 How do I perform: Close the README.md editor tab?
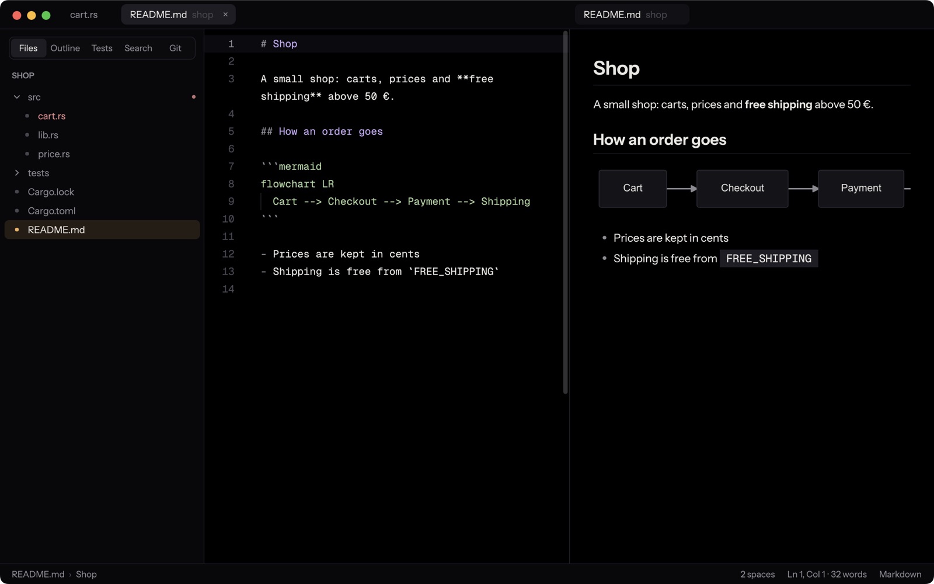click(225, 15)
